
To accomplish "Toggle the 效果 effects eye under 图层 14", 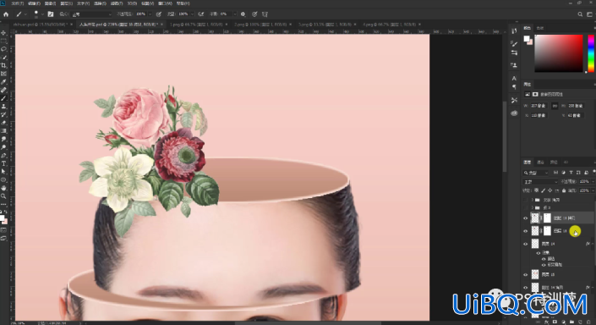I will tap(539, 253).
